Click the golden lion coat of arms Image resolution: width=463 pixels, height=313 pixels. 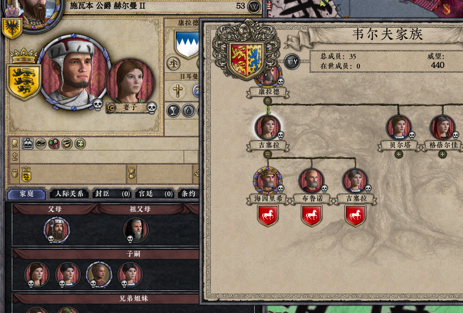tap(24, 81)
